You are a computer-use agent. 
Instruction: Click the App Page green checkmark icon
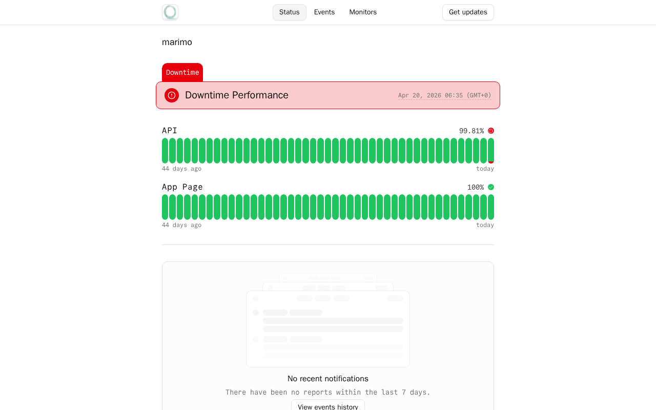tap(491, 187)
